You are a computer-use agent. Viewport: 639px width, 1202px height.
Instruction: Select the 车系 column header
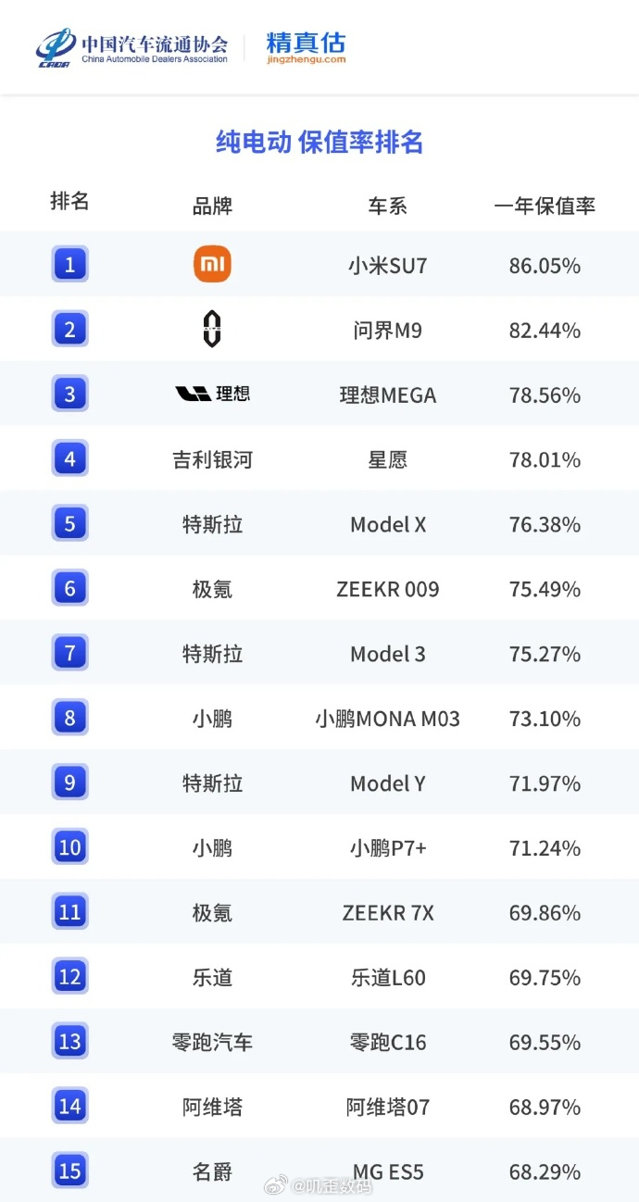pos(387,206)
